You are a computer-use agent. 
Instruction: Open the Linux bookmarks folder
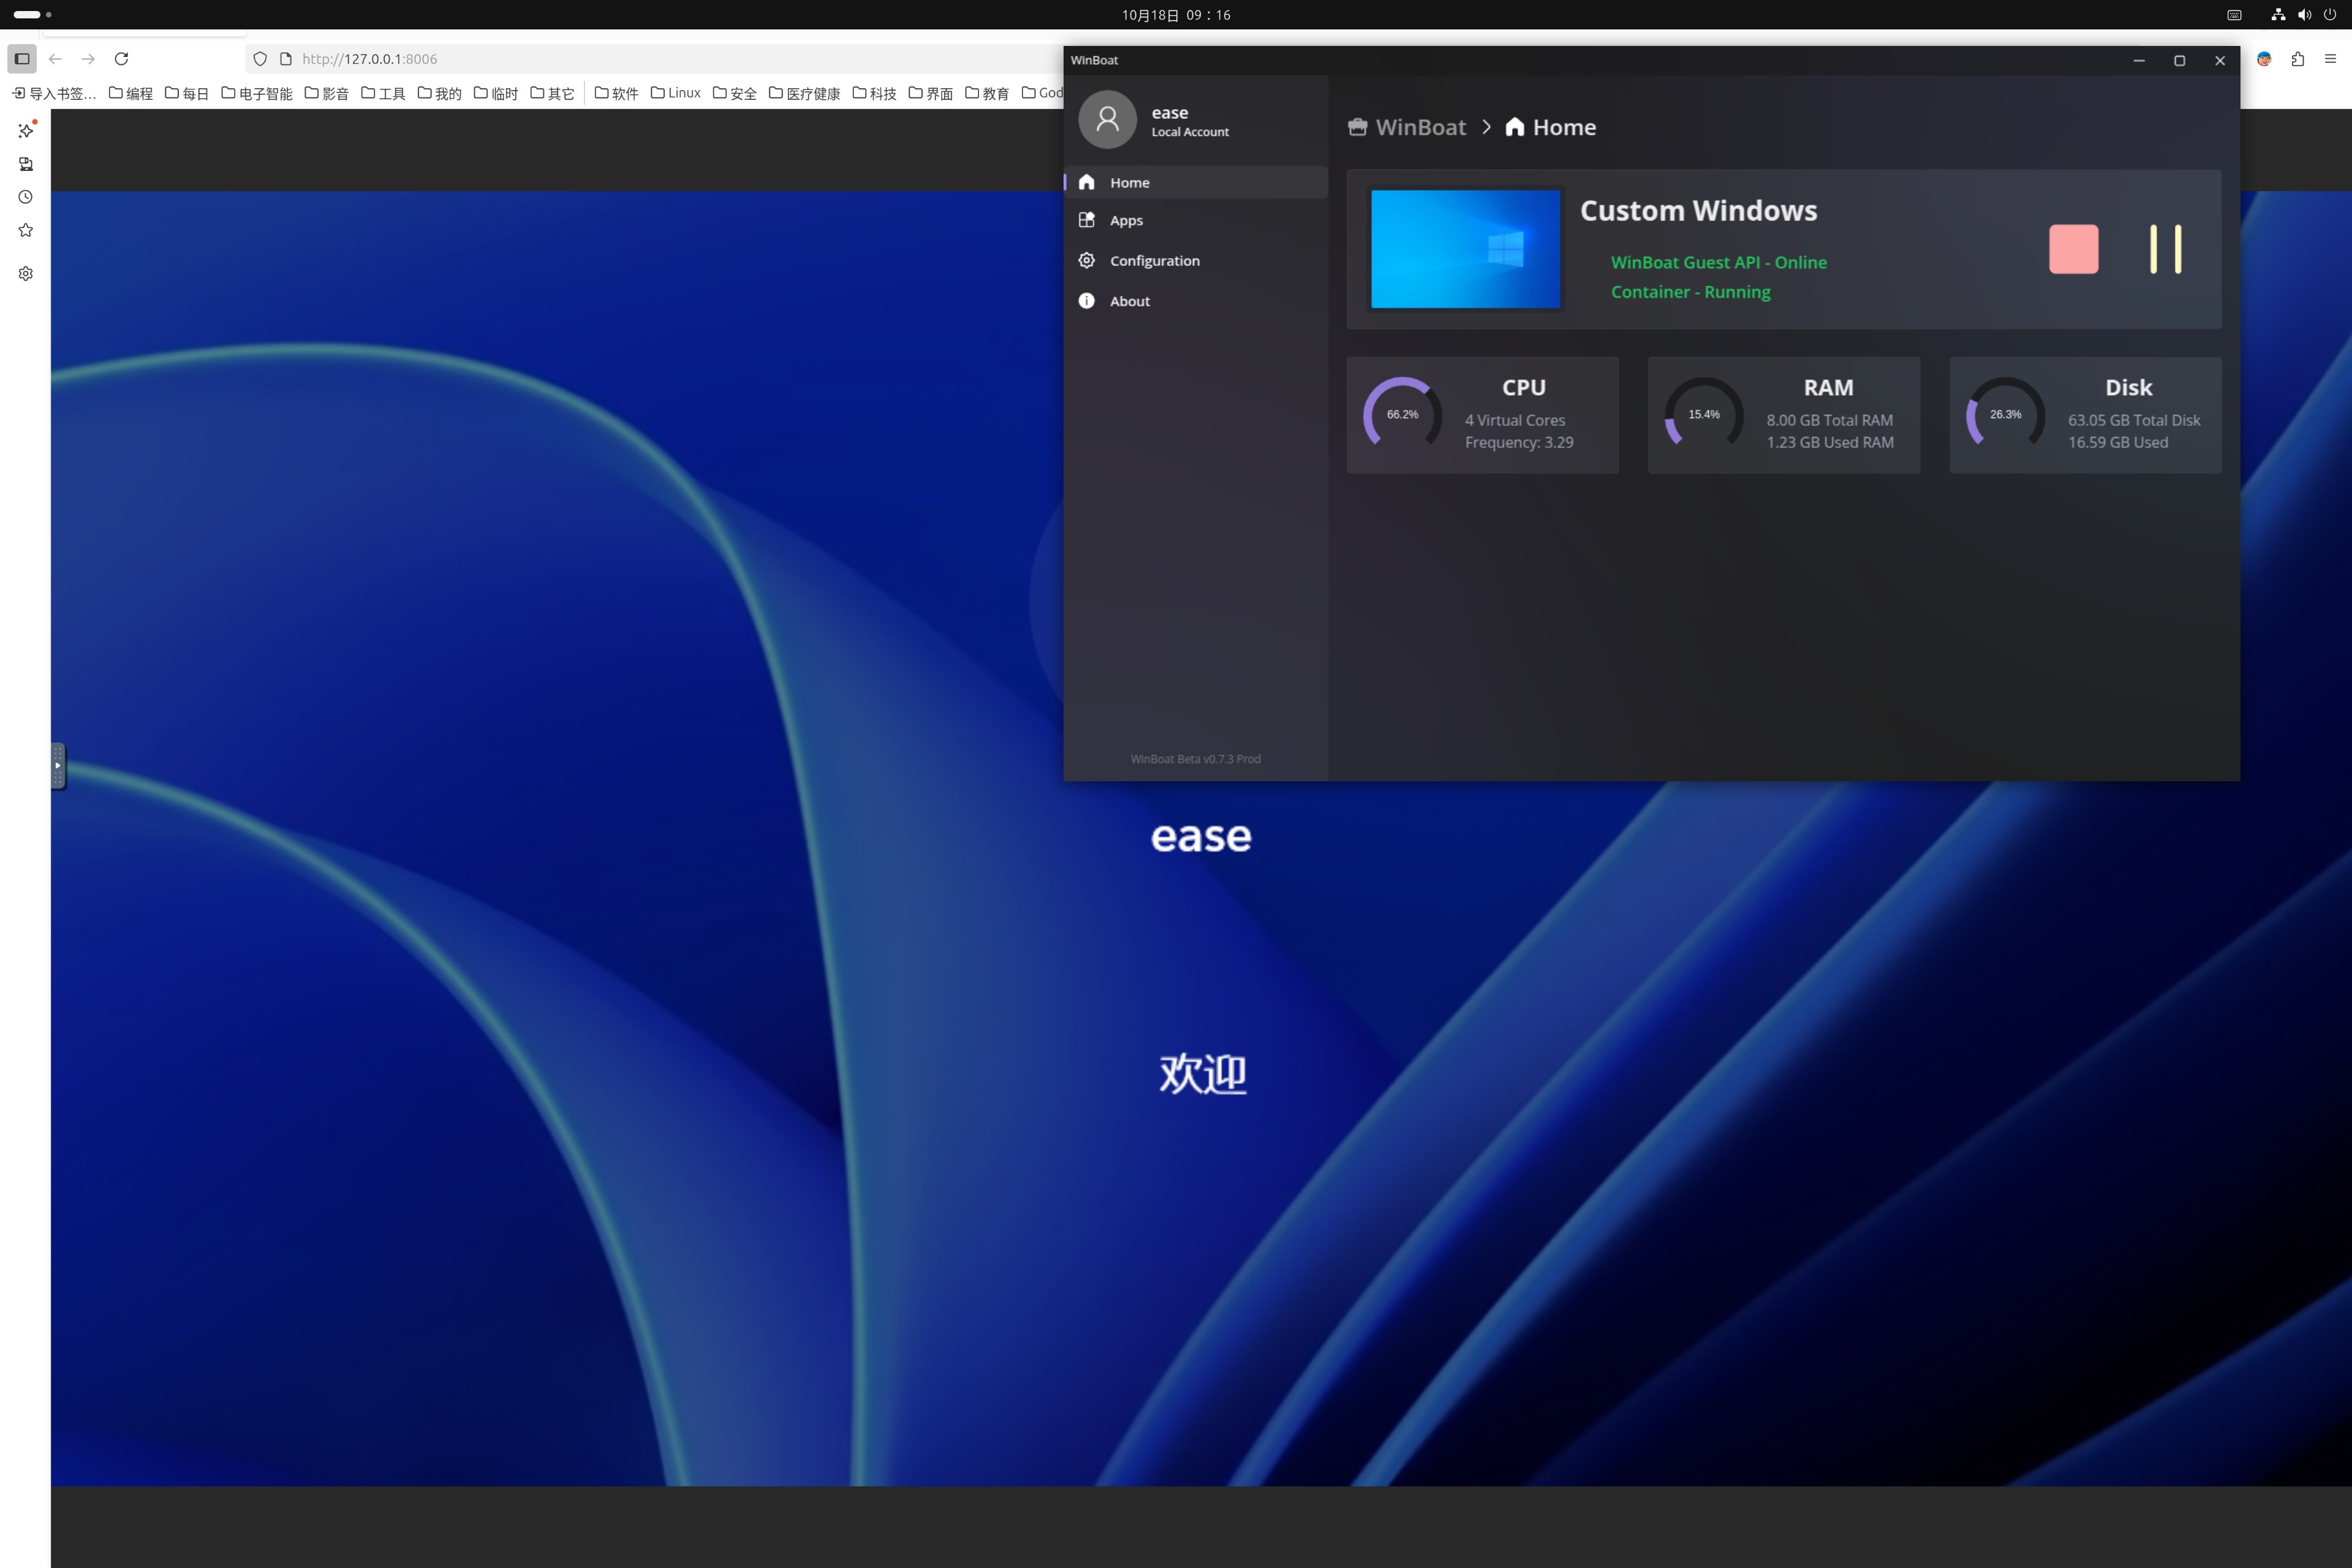[676, 93]
